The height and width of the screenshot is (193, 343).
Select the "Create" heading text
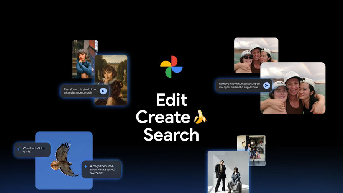[x=162, y=117]
